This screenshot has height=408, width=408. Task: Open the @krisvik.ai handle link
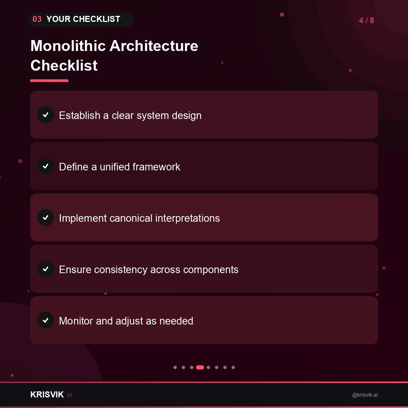coord(365,395)
